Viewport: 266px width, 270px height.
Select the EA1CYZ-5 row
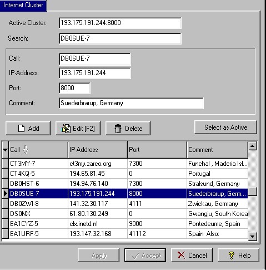(x=126, y=224)
